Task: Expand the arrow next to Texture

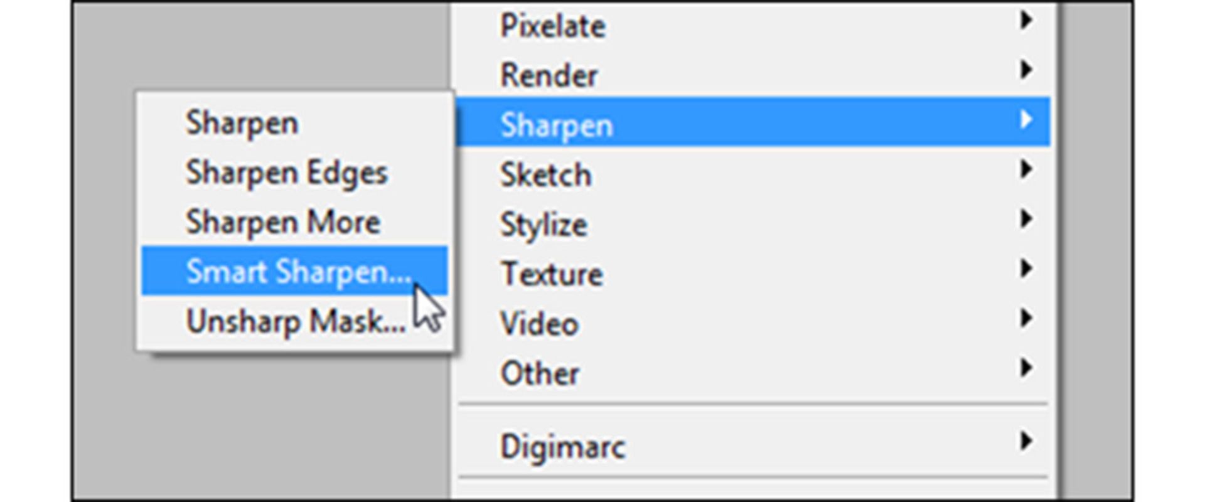Action: point(1026,268)
